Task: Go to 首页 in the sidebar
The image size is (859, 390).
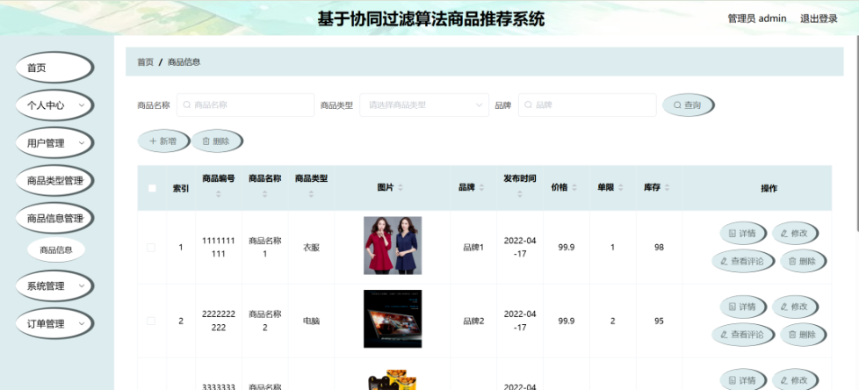Action: pos(54,68)
